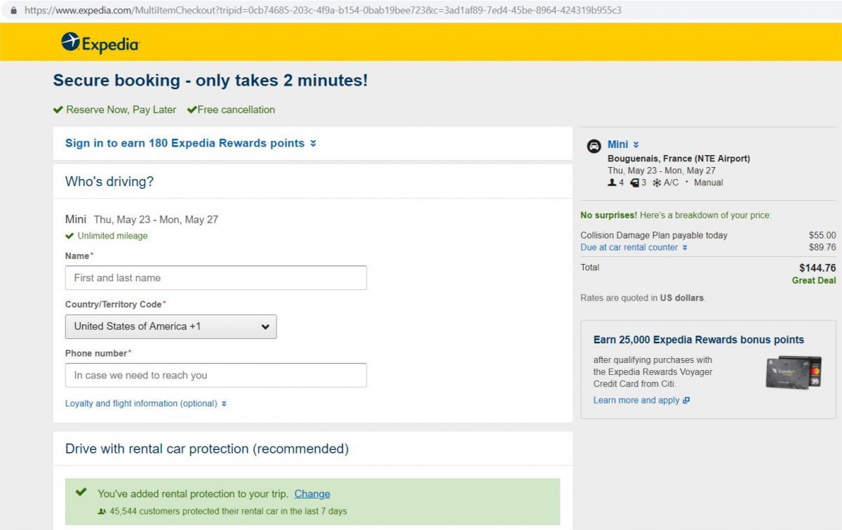Click Change rental protection link
The image size is (842, 530).
pyautogui.click(x=312, y=494)
